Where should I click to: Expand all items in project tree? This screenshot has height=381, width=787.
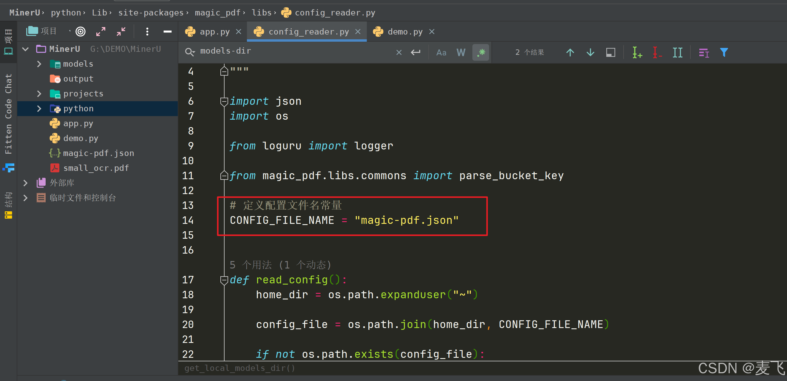tap(101, 32)
